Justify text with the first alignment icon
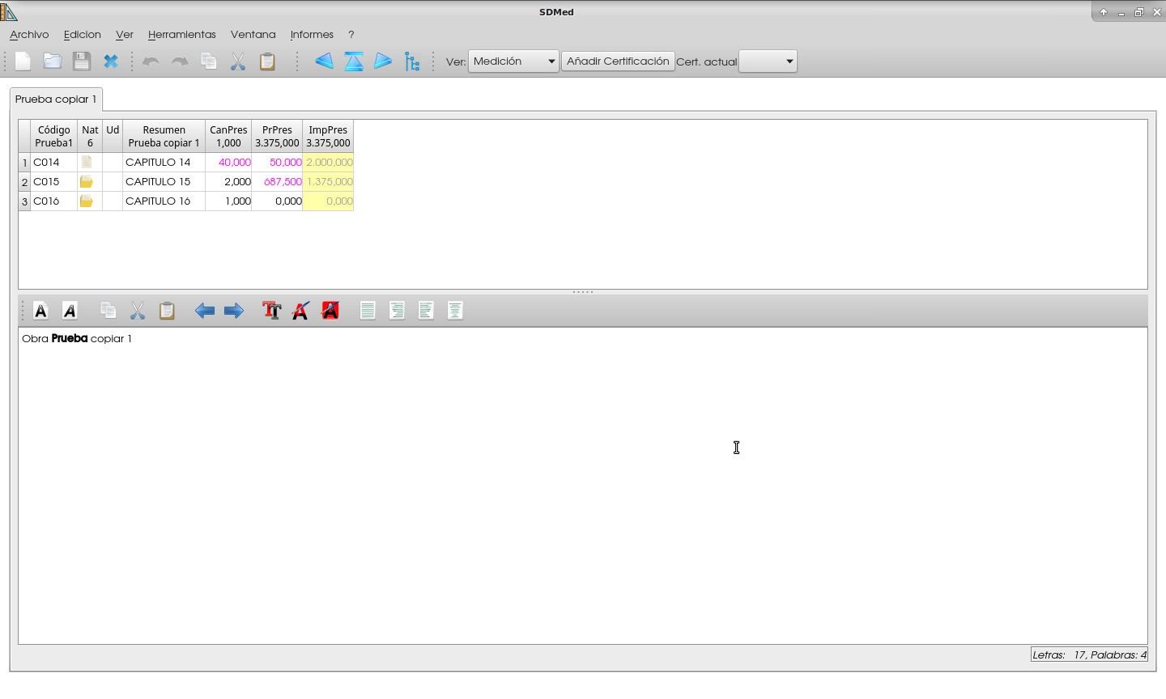Screen dimensions: 1166x699 (368, 311)
